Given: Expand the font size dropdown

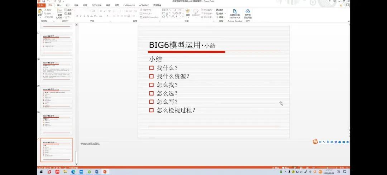Looking at the screenshot, I should [x=98, y=11].
